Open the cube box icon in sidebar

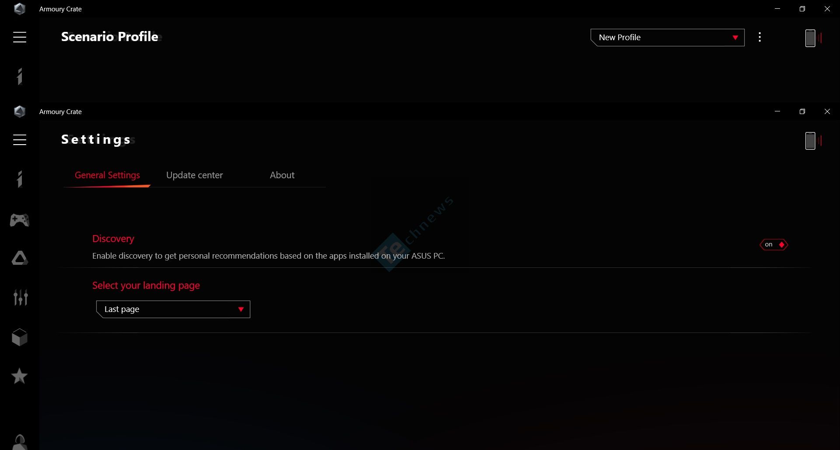coord(20,337)
